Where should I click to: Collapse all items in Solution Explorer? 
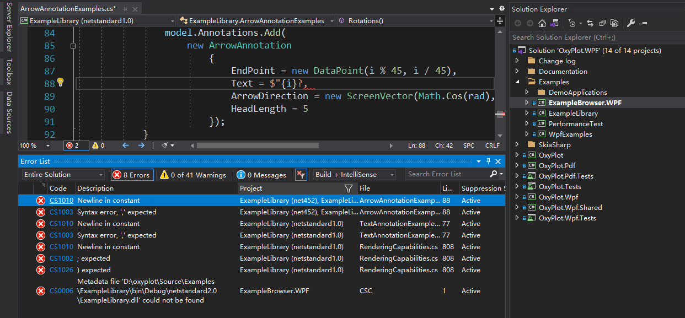[x=602, y=23]
